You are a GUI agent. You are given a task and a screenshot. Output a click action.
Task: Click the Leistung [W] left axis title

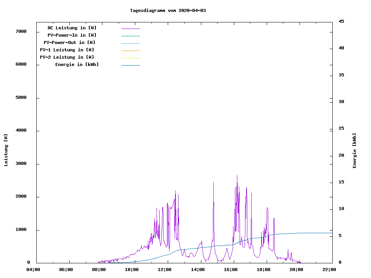(6, 150)
